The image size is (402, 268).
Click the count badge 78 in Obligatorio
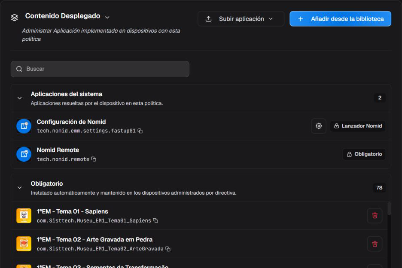click(379, 188)
